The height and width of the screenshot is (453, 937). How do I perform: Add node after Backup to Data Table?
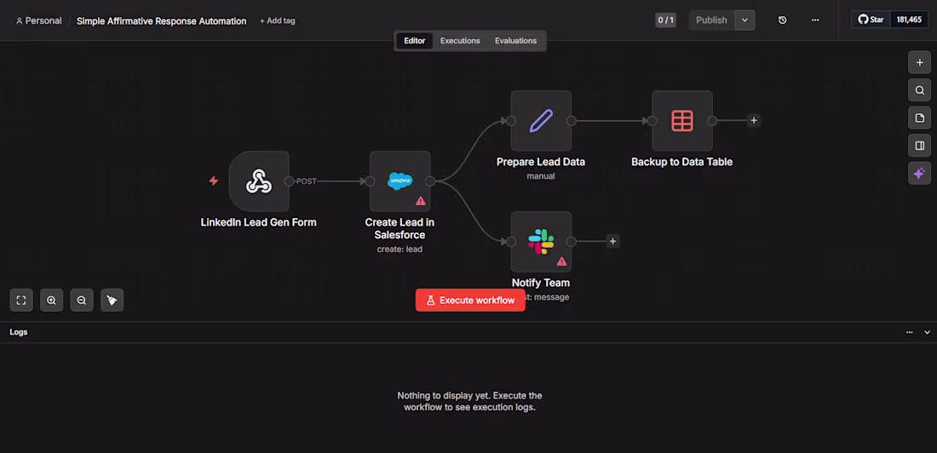click(754, 121)
